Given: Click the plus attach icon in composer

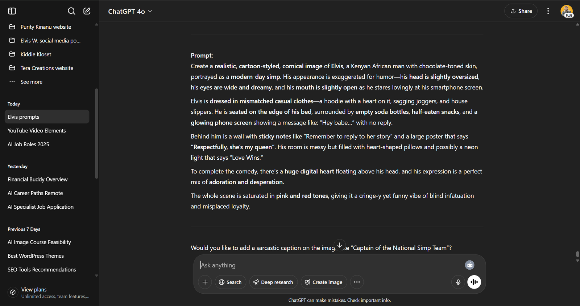Looking at the screenshot, I should [205, 282].
